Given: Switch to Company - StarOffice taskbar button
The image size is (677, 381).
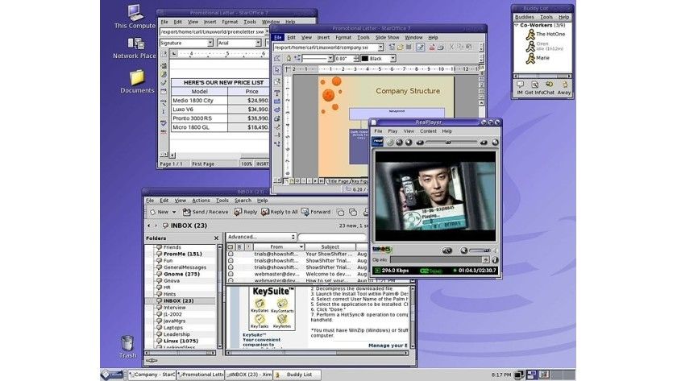Looking at the screenshot, I should click(152, 375).
